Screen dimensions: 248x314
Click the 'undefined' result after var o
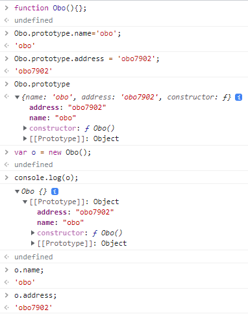(34, 164)
